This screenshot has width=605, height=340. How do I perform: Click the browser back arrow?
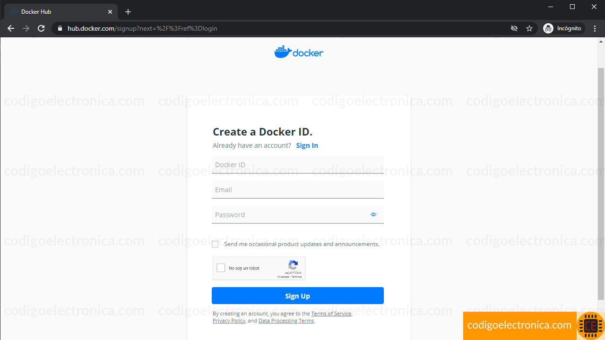(11, 28)
